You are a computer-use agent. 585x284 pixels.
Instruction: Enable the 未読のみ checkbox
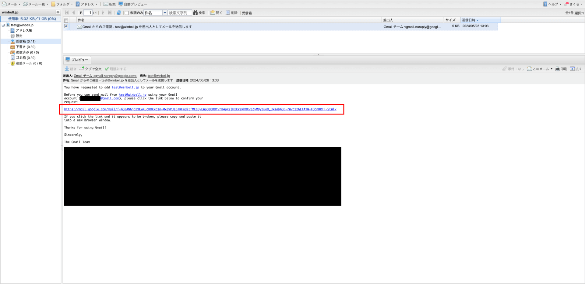pos(127,13)
